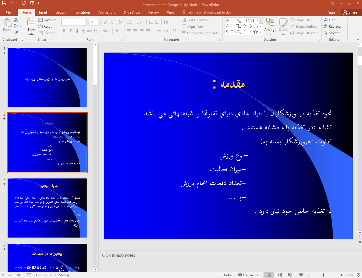This screenshot has height=278, width=362.
Task: Open the Shape Fill dropdown
Action: click(301, 20)
